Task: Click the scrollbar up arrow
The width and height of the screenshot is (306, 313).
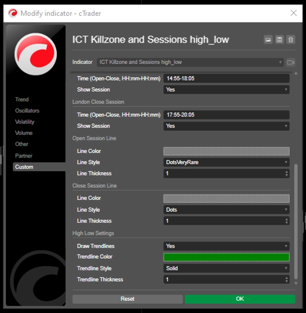Action: 296,73
